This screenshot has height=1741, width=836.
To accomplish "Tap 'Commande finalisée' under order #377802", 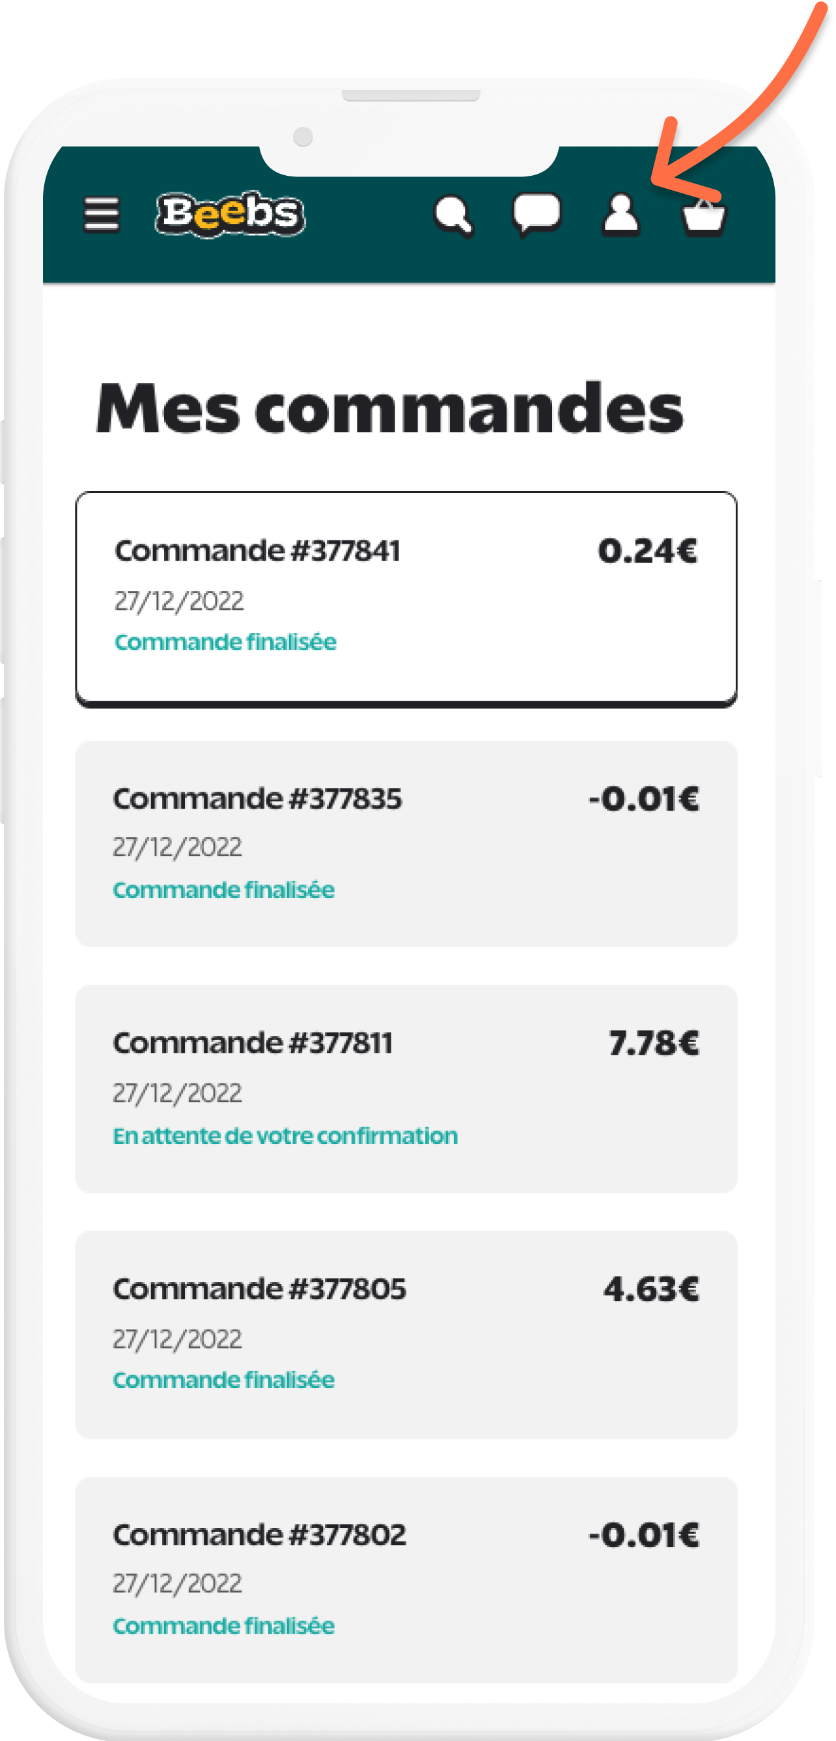I will coord(224,1626).
